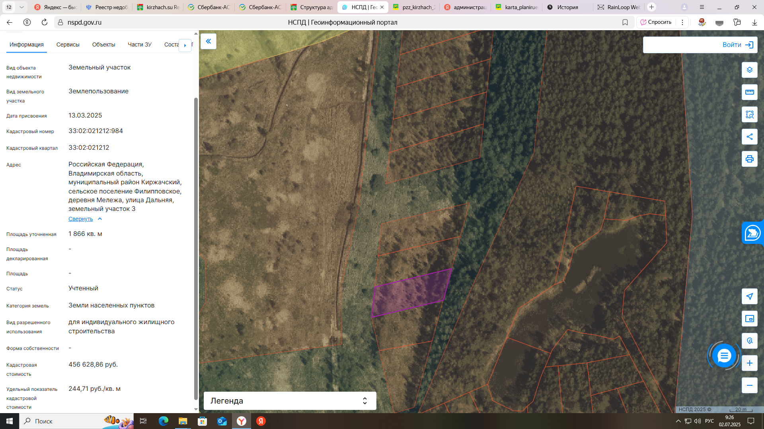Open the map layers panel icon
Viewport: 764px width, 429px height.
(749, 70)
